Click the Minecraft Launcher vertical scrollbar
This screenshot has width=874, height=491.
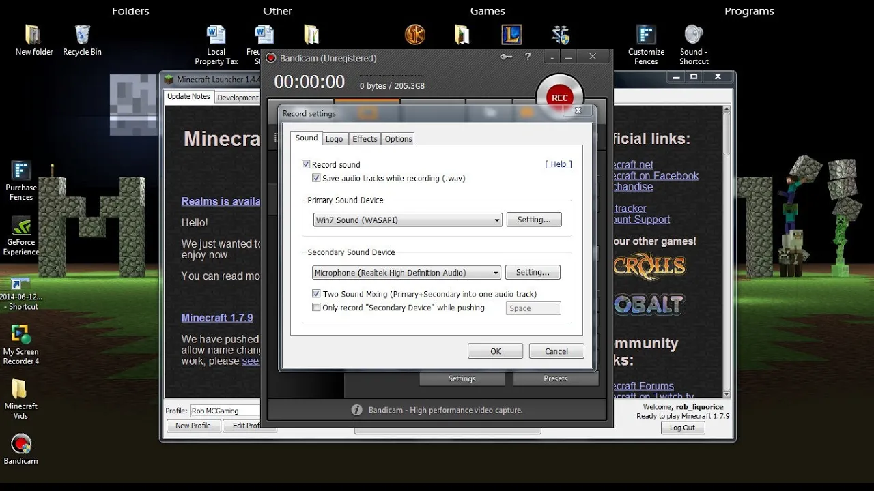727,251
